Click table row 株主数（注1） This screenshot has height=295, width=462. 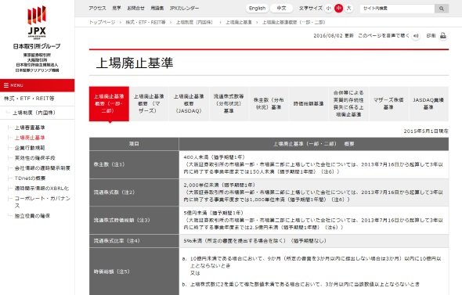click(269, 164)
